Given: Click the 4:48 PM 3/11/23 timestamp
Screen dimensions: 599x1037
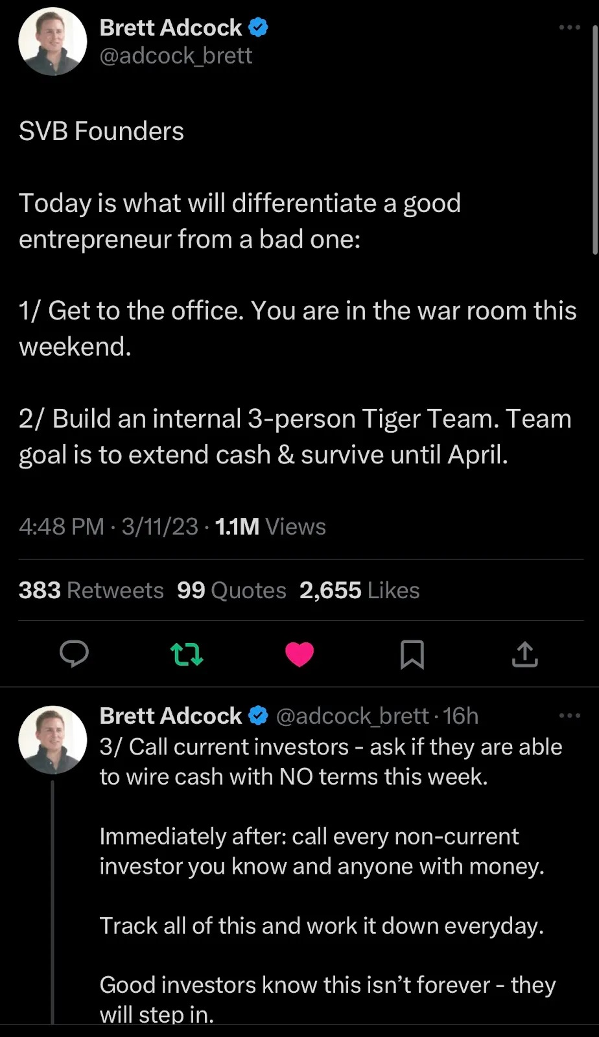Looking at the screenshot, I should [x=108, y=527].
